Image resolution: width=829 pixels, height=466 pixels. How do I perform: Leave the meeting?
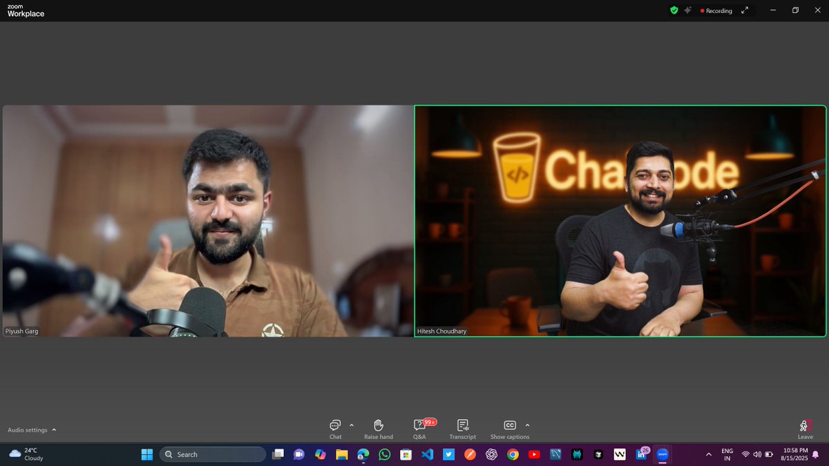[805, 429]
